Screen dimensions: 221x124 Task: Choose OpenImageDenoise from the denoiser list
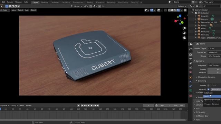pyautogui.click(x=212, y=100)
